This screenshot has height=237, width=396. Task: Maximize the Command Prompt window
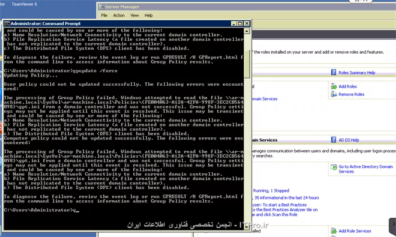[240, 23]
